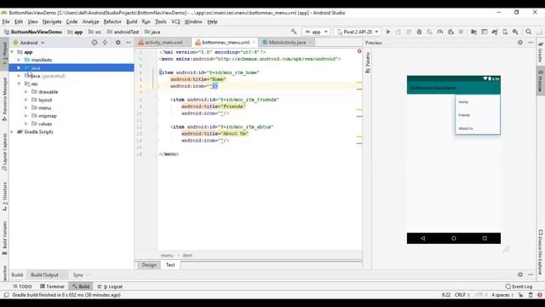Open the Build menu
Image resolution: width=545 pixels, height=307 pixels.
pos(132,21)
